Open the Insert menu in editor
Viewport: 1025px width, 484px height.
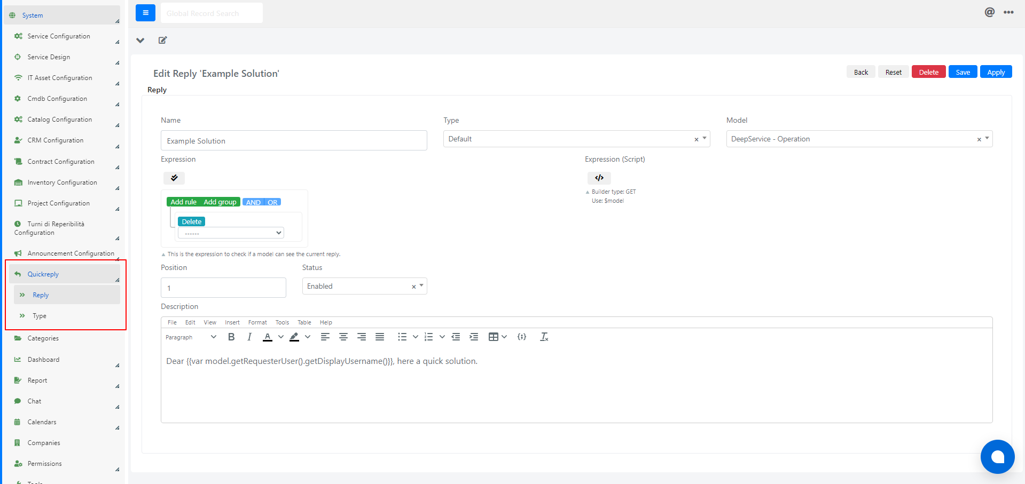(232, 322)
